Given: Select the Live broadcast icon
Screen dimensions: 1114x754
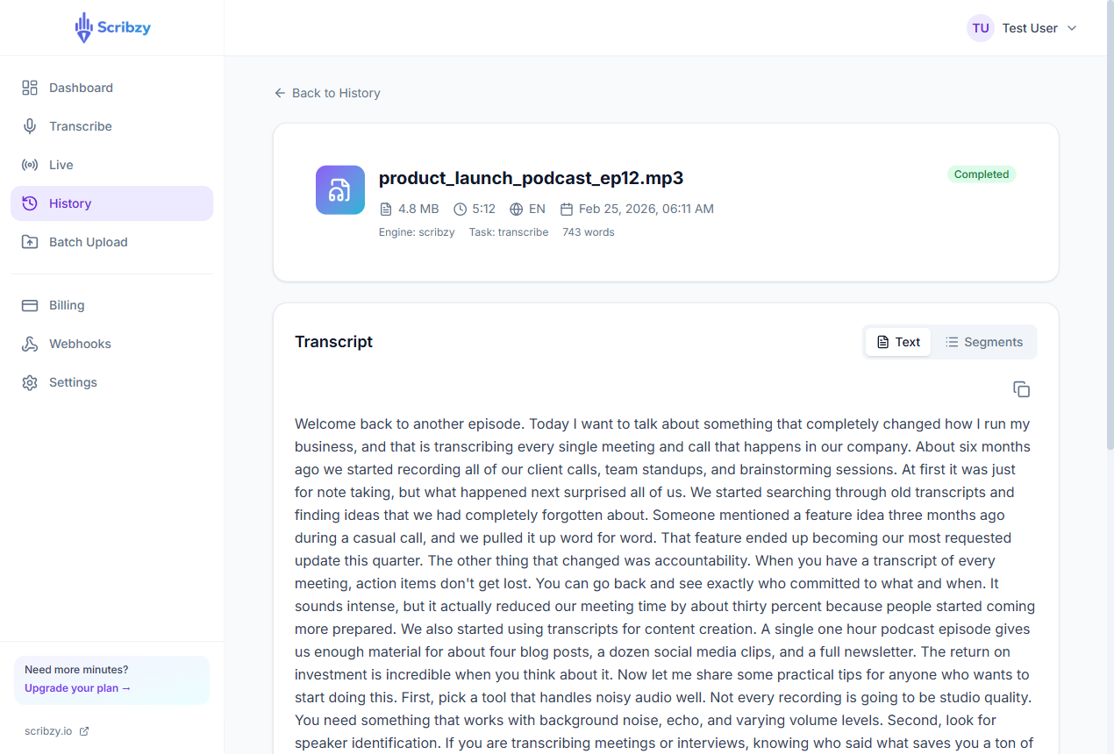Looking at the screenshot, I should [30, 164].
